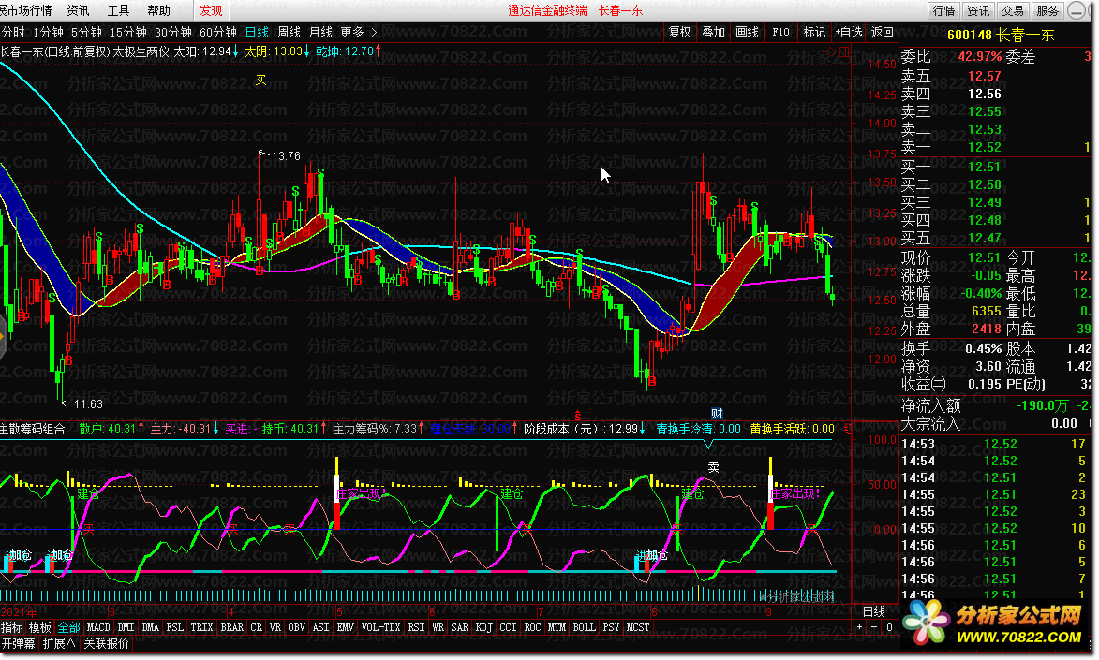This screenshot has height=660, width=1099.
Task: Click the 叠加 overlay button
Action: point(714,32)
